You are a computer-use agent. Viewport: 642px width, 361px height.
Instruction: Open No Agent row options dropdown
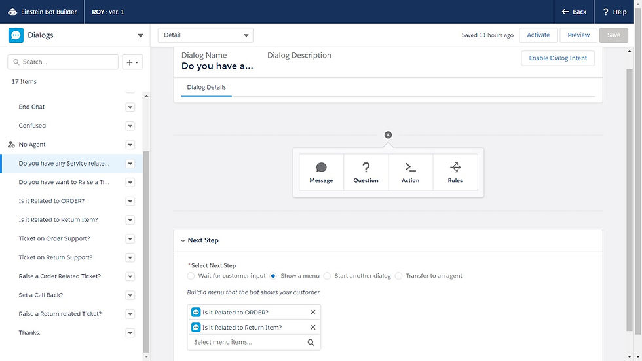(130, 145)
